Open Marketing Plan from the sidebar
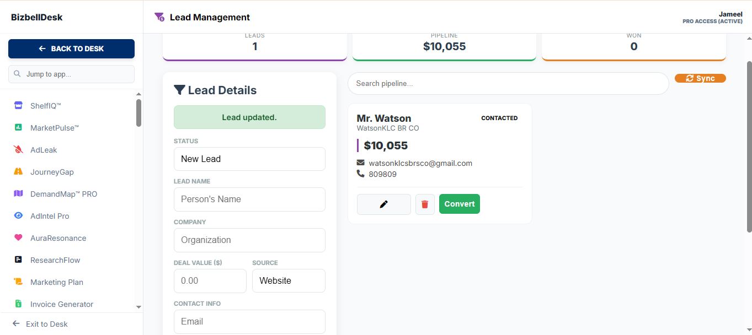This screenshot has height=335, width=752. pyautogui.click(x=18, y=282)
